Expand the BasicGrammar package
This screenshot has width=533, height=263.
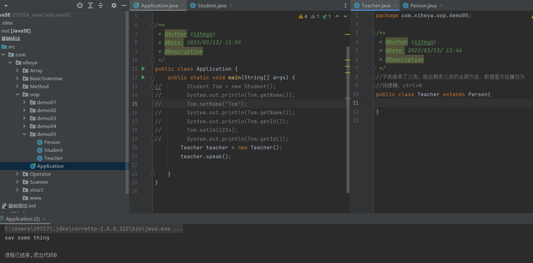(x=17, y=78)
